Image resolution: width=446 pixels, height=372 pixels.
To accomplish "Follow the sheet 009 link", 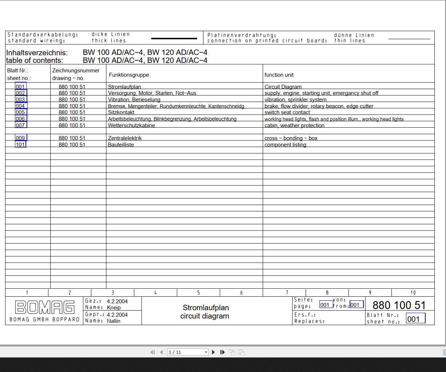I will pos(21,138).
